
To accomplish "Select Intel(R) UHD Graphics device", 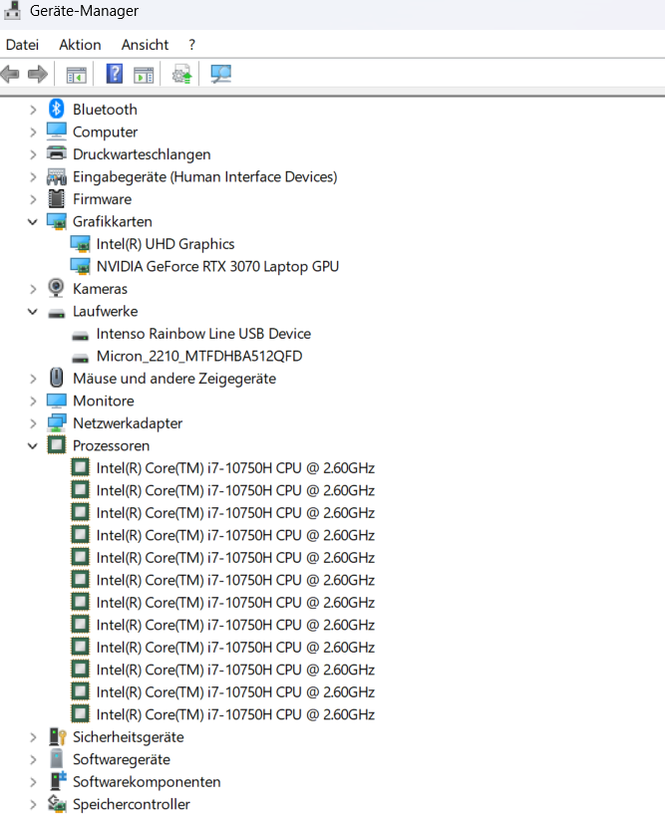I will point(166,244).
